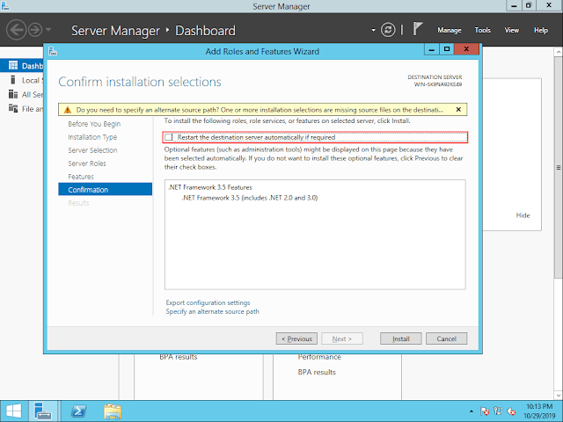Select the Confirmation step
Screen dimensions: 563x422
(x=106, y=190)
